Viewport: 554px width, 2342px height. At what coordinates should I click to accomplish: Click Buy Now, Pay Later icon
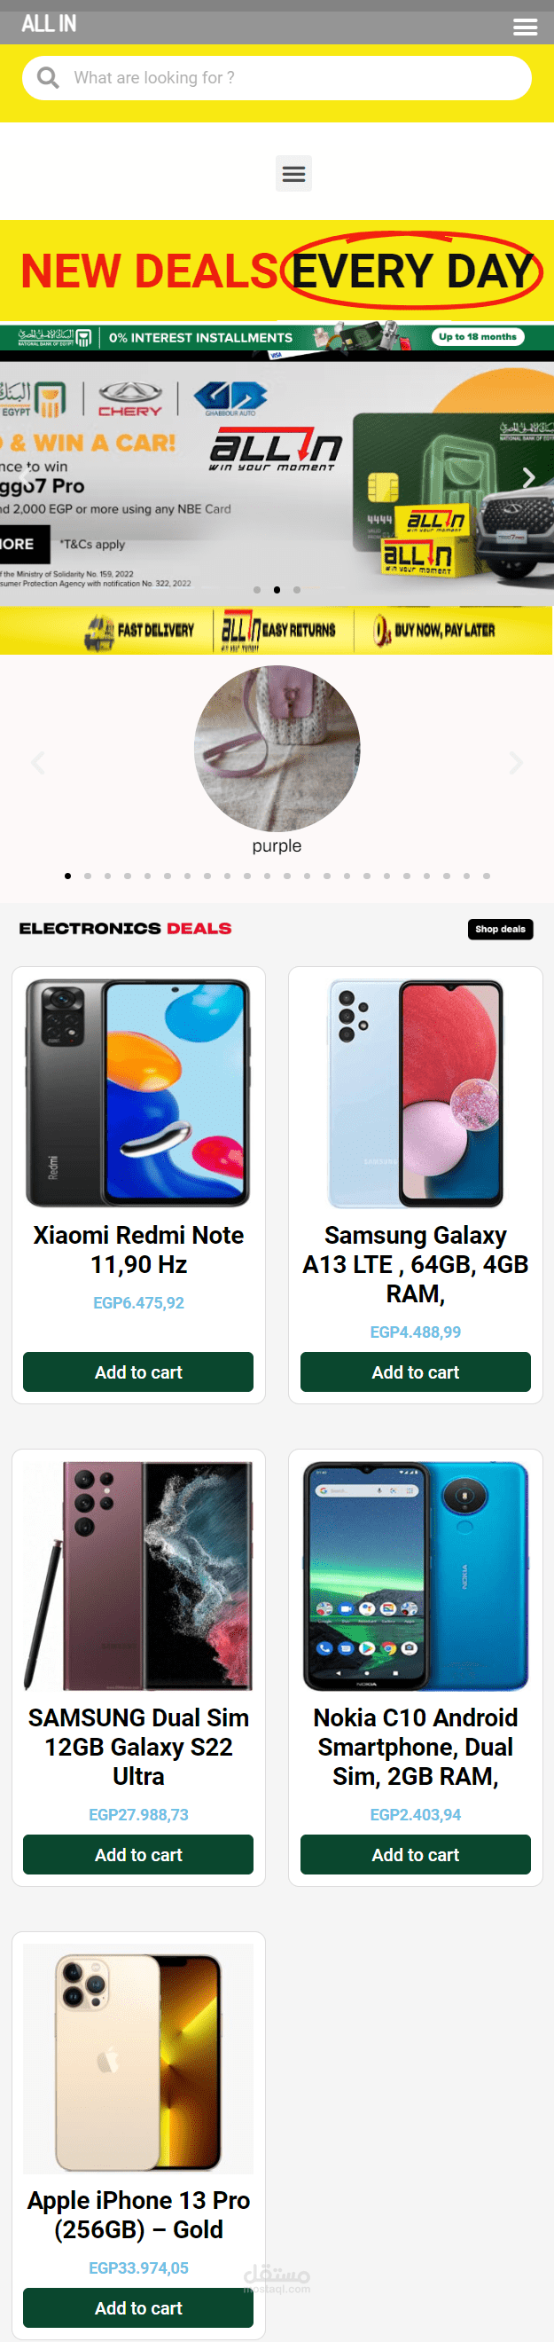click(381, 630)
